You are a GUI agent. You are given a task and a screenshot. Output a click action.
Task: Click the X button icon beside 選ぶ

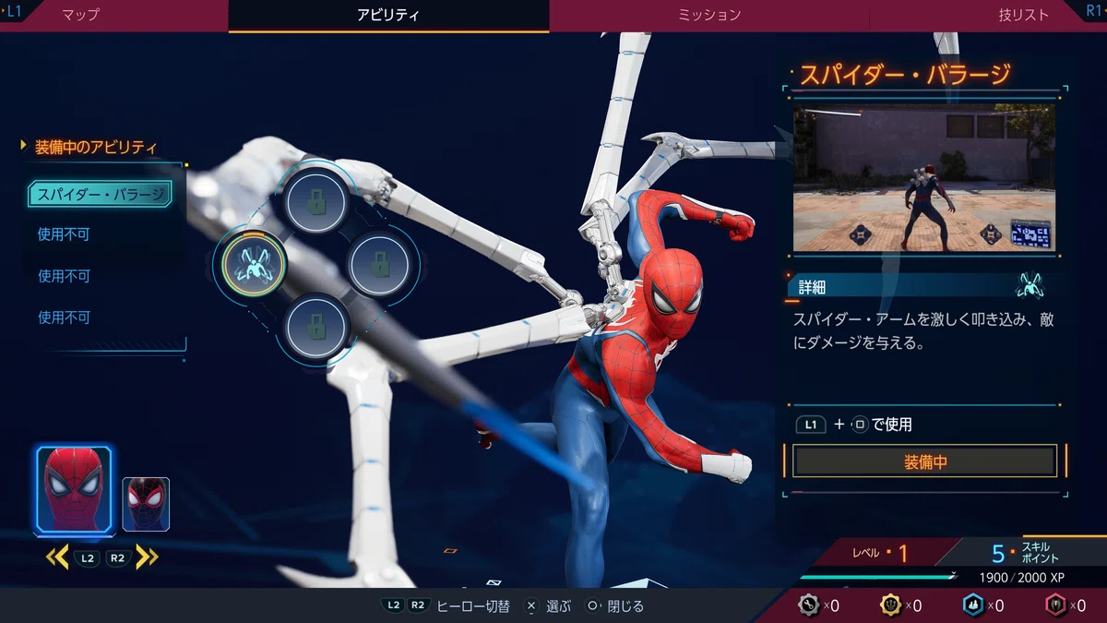click(x=530, y=606)
